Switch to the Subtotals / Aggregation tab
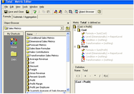 coord(25,17)
